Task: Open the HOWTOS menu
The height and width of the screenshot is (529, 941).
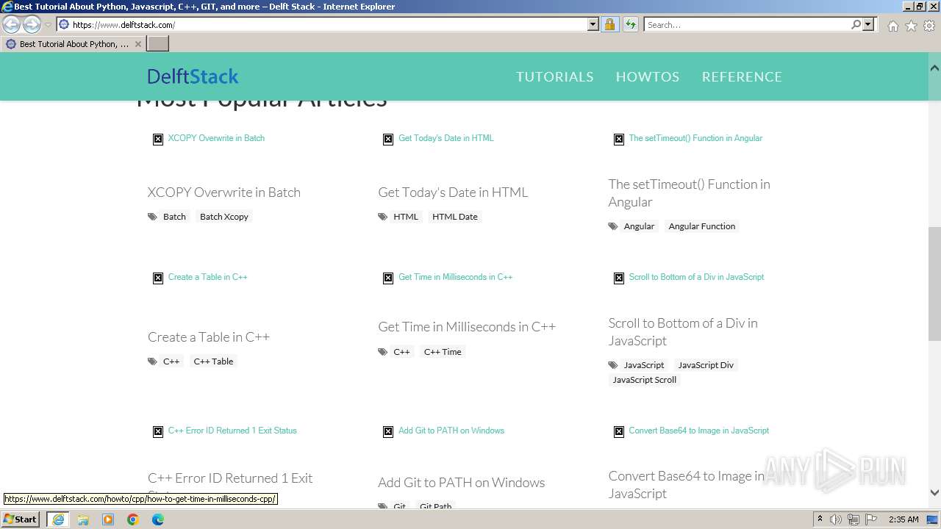Action: 647,76
